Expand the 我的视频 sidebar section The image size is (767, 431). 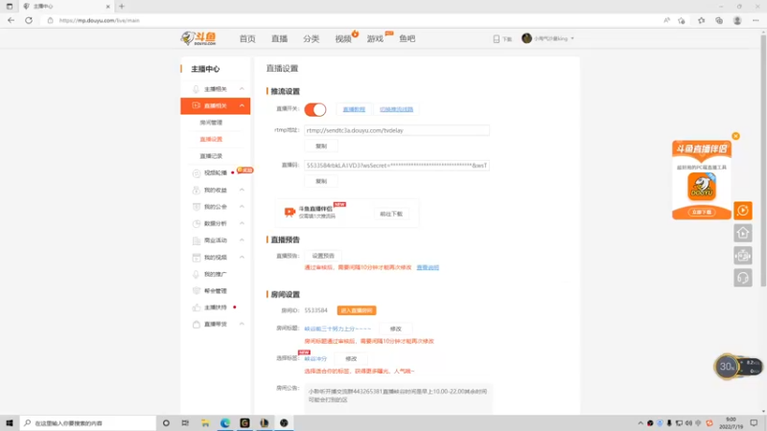point(242,258)
